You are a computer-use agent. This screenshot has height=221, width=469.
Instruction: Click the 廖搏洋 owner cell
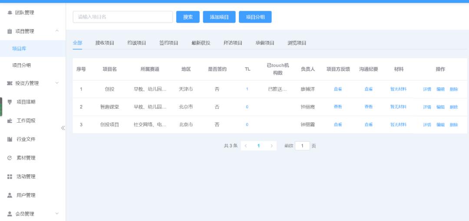point(308,89)
